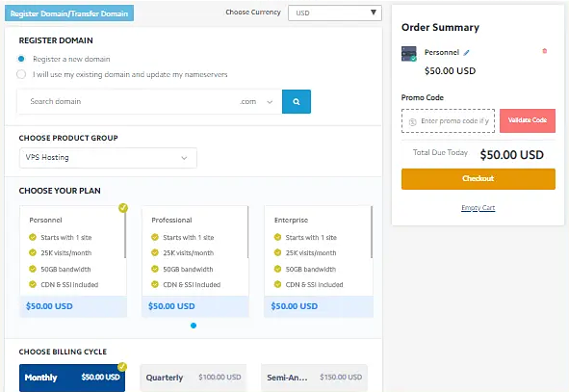Choose the Personnel plan card
Viewport: 569px width, 392px height.
[x=73, y=261]
